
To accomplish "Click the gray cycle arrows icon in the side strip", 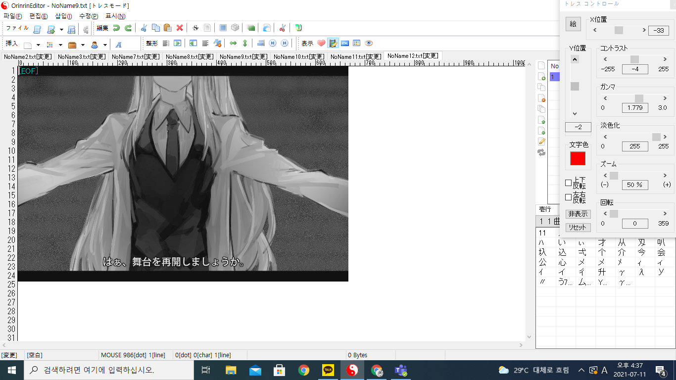I will coord(542,152).
